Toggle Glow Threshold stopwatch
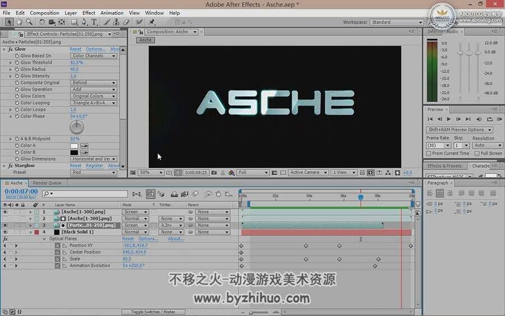This screenshot has height=316, width=505. (x=17, y=62)
